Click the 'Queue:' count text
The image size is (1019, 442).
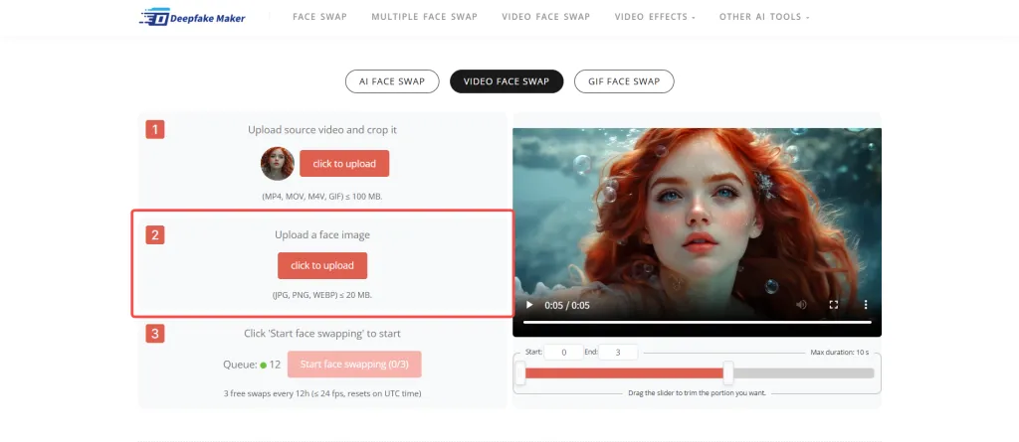click(x=252, y=365)
